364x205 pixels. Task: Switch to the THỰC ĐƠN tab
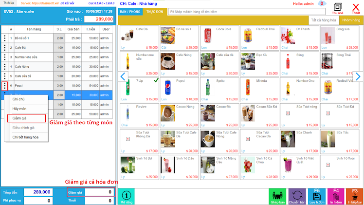[155, 12]
